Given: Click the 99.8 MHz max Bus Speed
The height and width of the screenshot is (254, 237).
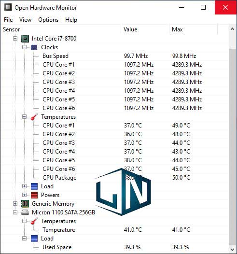Looking at the screenshot, I should (x=184, y=56).
